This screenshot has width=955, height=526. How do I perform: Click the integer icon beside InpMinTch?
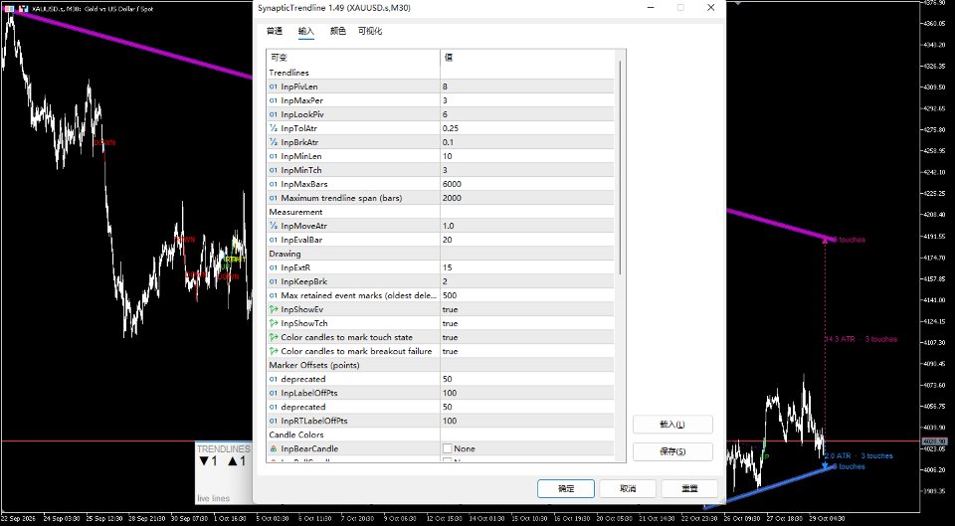pyautogui.click(x=273, y=170)
